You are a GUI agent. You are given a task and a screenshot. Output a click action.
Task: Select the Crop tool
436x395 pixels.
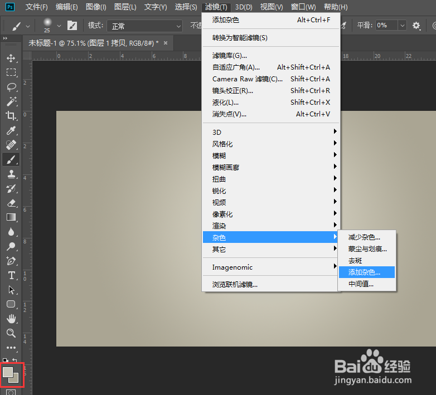(11, 116)
